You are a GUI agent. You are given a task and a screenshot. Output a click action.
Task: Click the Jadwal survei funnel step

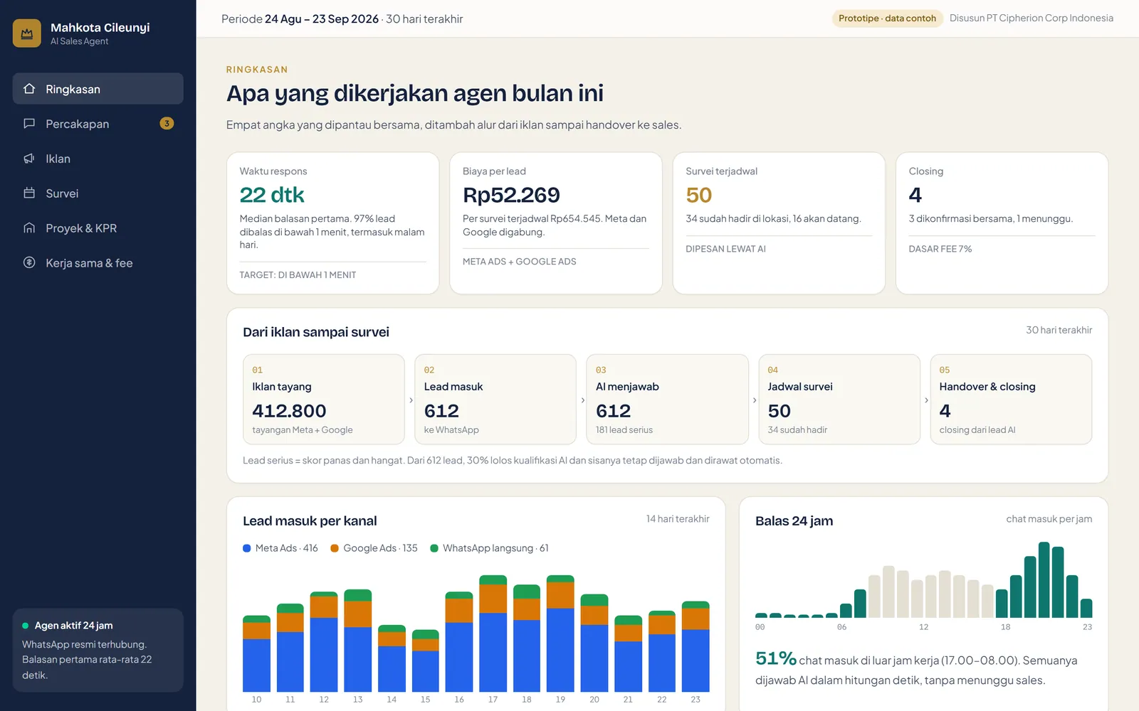point(839,400)
